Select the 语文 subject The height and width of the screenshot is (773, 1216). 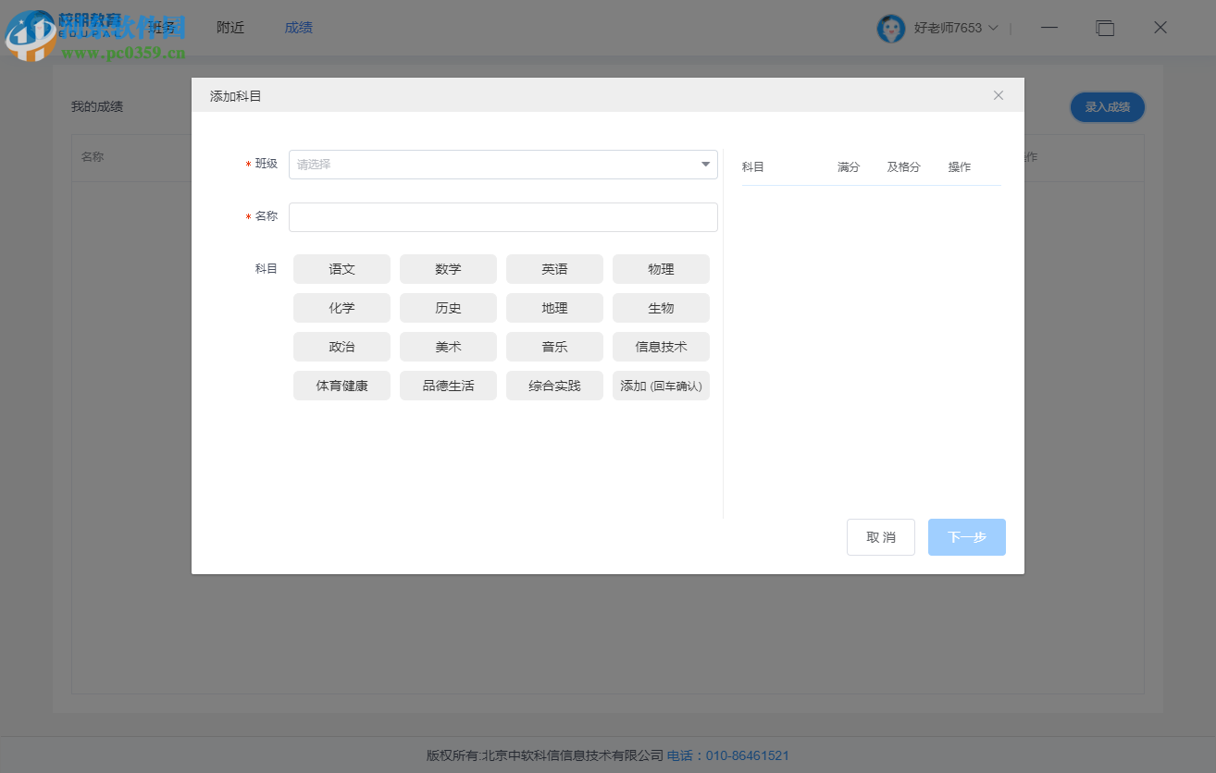tap(341, 269)
